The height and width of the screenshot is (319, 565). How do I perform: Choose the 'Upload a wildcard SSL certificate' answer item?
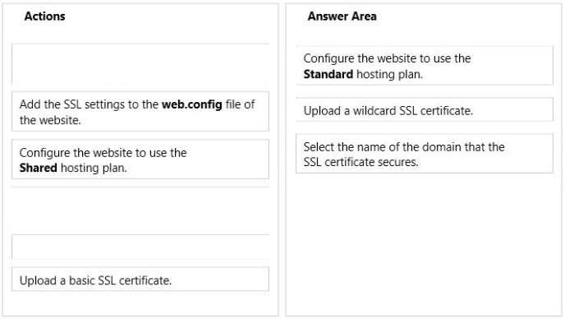(425, 109)
